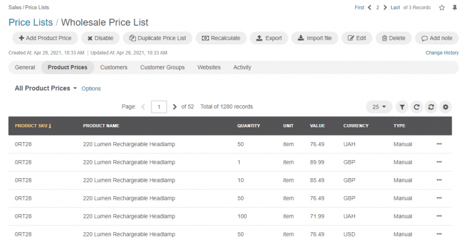Edit the Wholesale Price List
Screen dimensions: 464x243
357,38
